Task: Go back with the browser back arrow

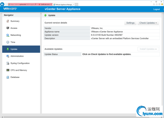Action: coord(2,4)
